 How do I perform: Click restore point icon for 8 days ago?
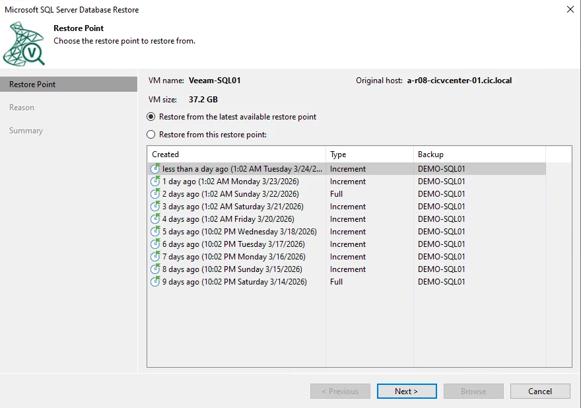tap(155, 269)
